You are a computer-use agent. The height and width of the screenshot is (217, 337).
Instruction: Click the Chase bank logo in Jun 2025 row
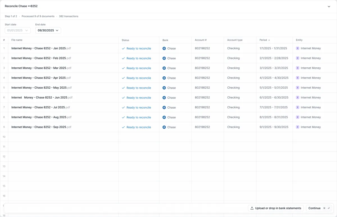(164, 97)
